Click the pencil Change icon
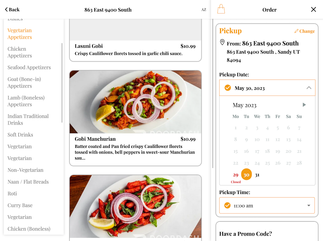The image size is (323, 241). click(296, 31)
